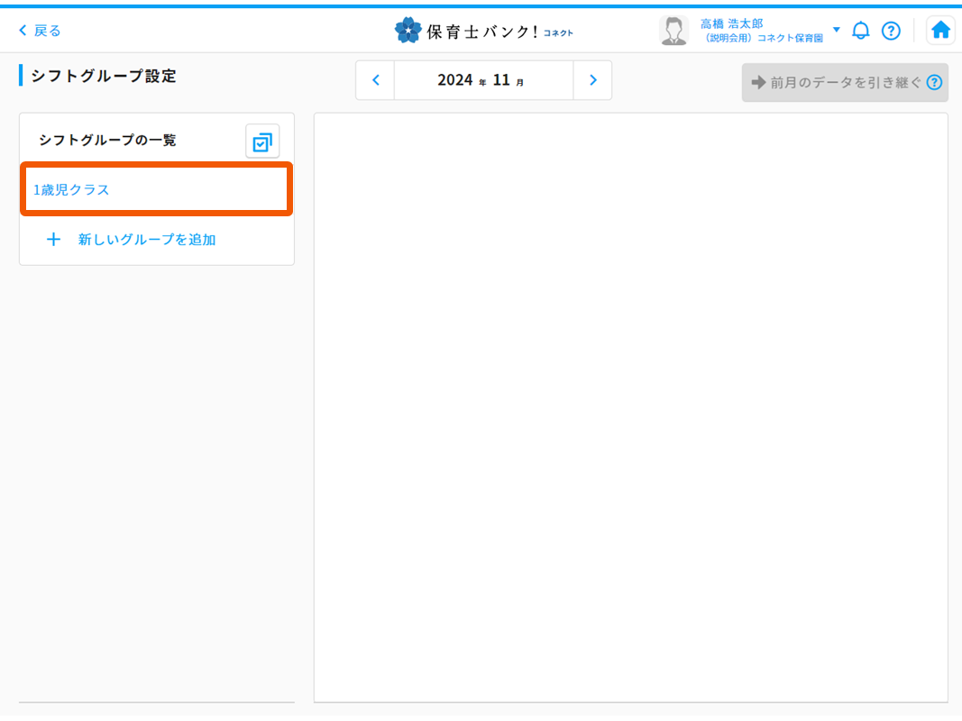The width and height of the screenshot is (962, 721).
Task: Toggle bulk selection in シフトグループの一覧
Action: point(262,141)
